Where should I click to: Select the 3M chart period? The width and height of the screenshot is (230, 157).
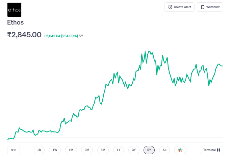tap(87, 150)
